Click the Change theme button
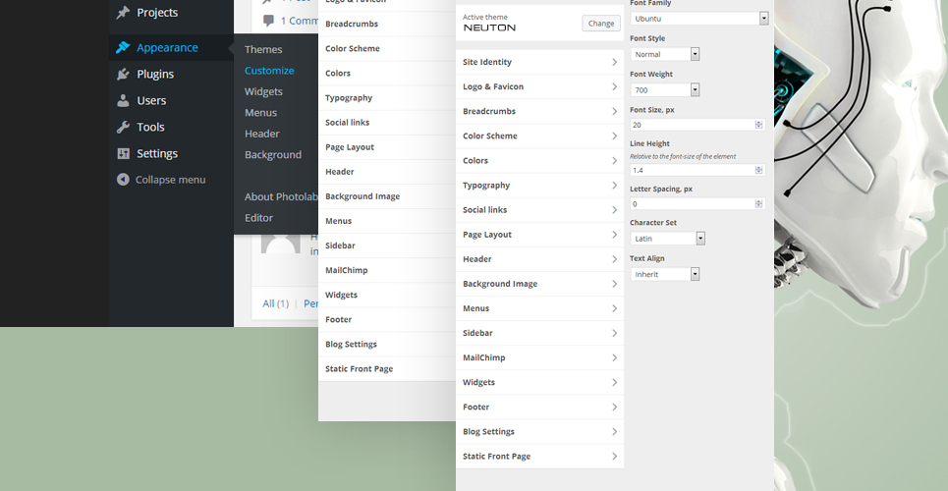948x491 pixels. click(600, 24)
